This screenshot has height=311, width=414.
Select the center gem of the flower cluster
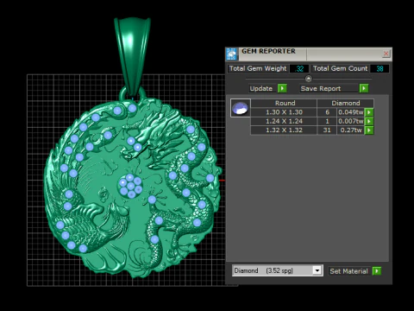(x=131, y=186)
